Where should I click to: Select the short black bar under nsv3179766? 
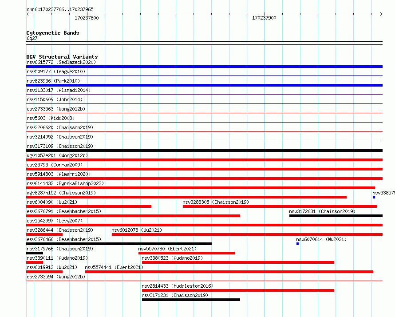35,253
